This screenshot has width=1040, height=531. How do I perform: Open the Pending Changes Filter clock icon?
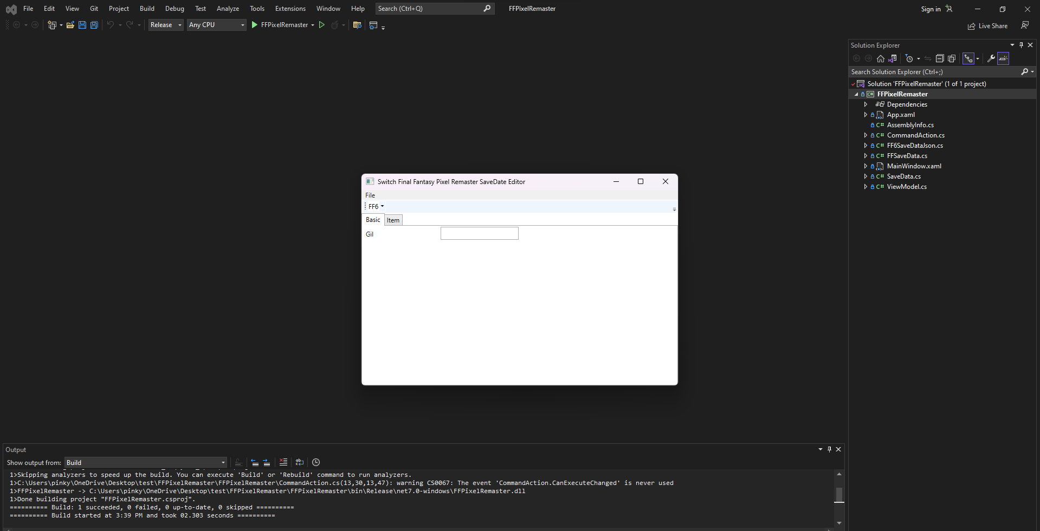click(909, 58)
